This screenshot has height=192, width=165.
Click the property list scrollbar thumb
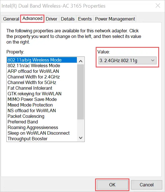pos(81,92)
